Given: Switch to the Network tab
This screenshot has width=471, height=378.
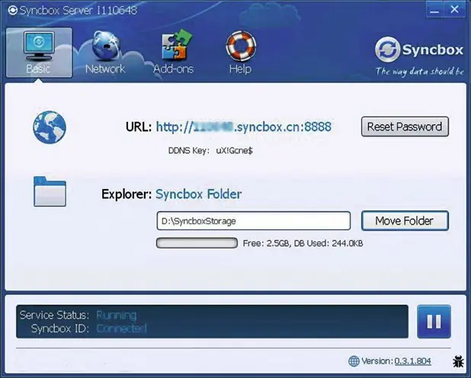Looking at the screenshot, I should (105, 53).
